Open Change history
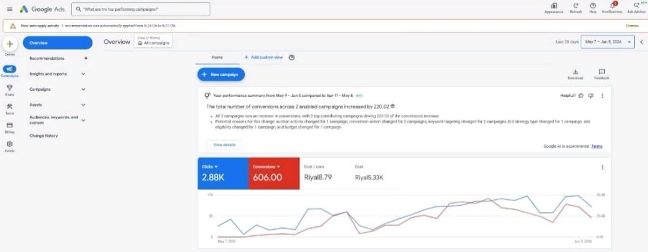 pyautogui.click(x=44, y=136)
